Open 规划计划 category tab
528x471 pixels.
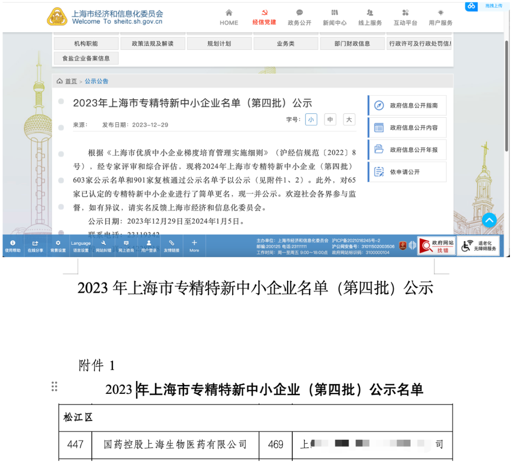click(219, 43)
